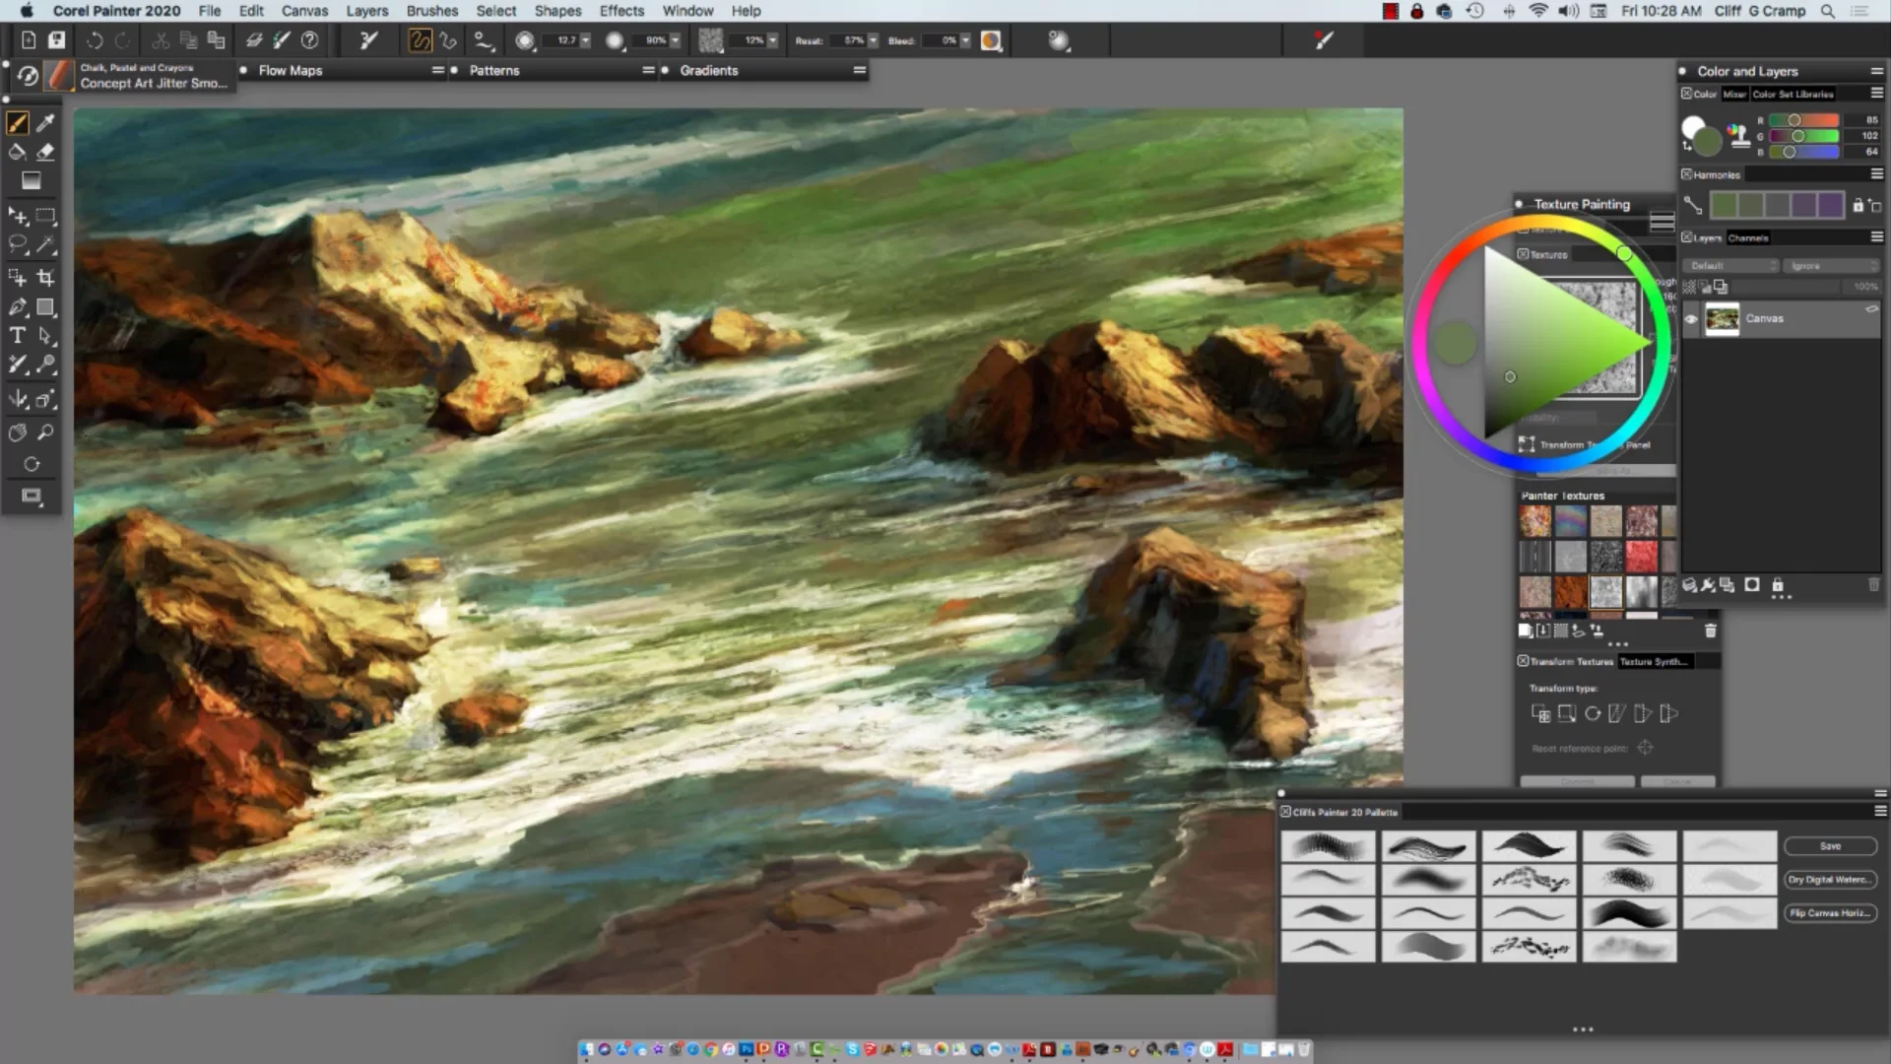Click the Save button in palette
Image resolution: width=1891 pixels, height=1064 pixels.
pyautogui.click(x=1830, y=846)
